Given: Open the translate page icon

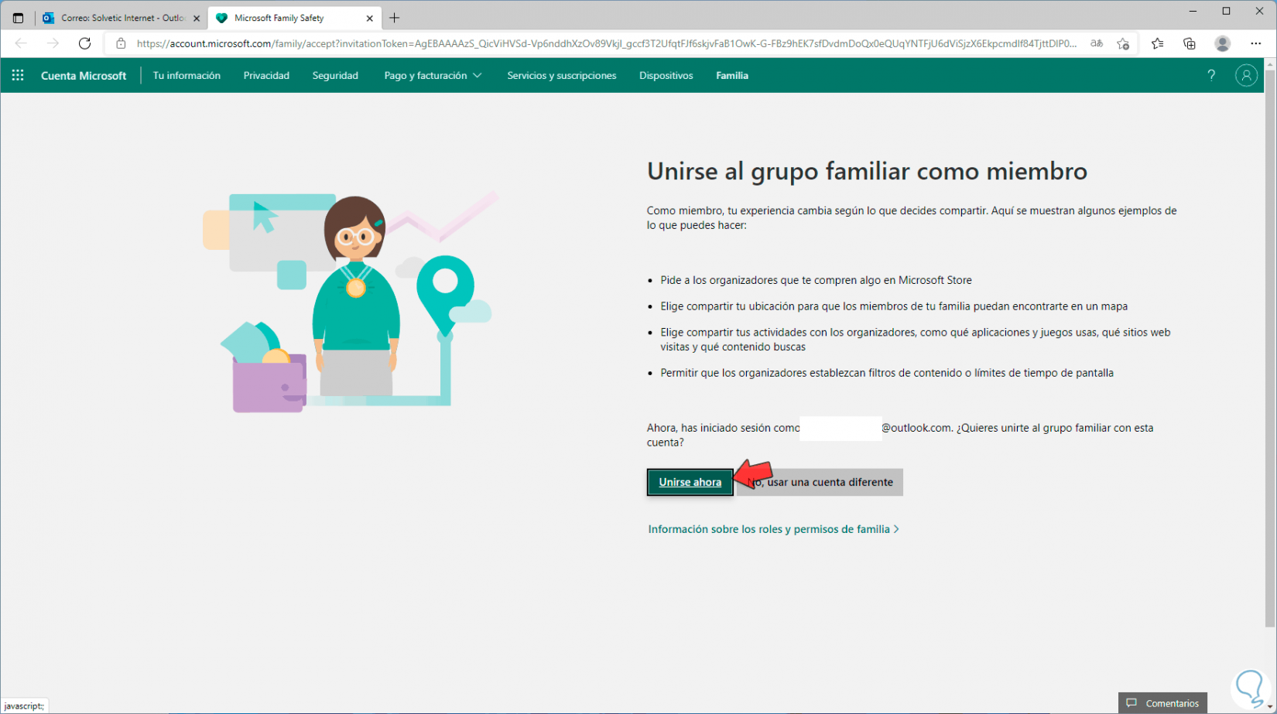Looking at the screenshot, I should (1097, 43).
